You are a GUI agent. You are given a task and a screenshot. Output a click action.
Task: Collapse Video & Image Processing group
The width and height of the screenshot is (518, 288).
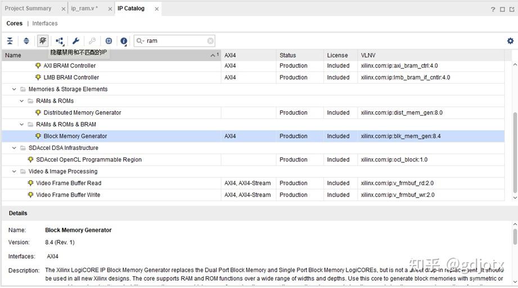[15, 172]
